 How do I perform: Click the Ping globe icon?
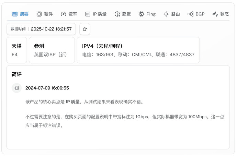pos(142,14)
